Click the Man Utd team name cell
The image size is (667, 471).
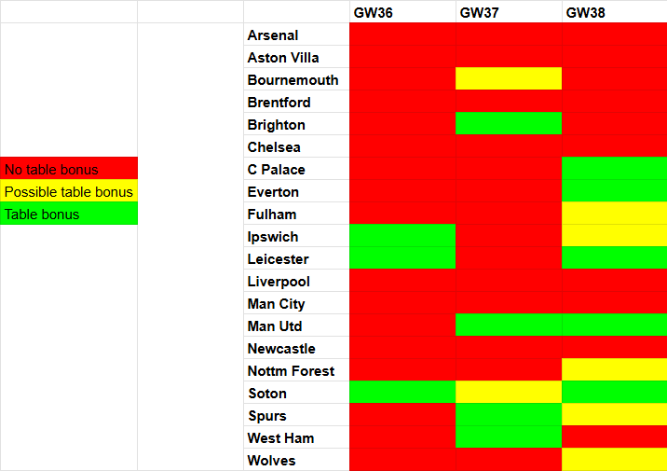(296, 326)
